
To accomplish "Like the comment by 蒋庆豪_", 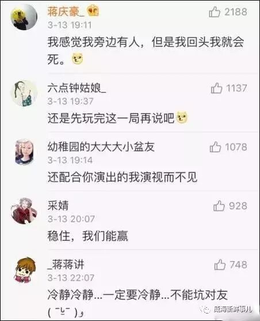I will click(x=215, y=12).
